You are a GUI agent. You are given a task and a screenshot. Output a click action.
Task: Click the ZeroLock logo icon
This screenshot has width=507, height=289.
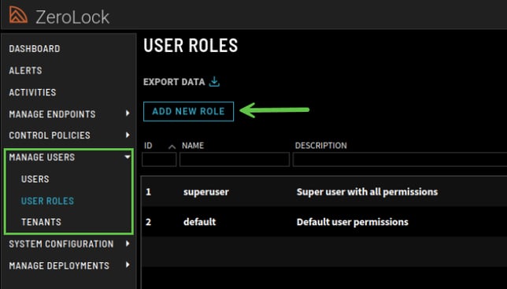tap(18, 15)
